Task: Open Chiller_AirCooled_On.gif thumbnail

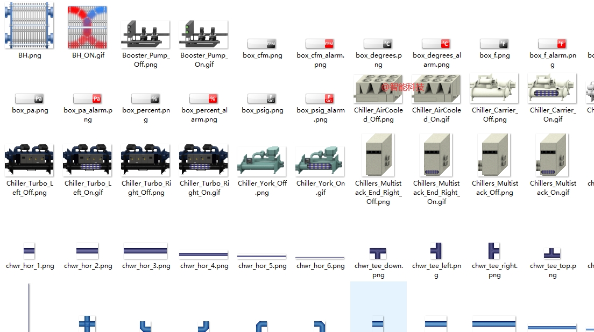Action: (436, 89)
